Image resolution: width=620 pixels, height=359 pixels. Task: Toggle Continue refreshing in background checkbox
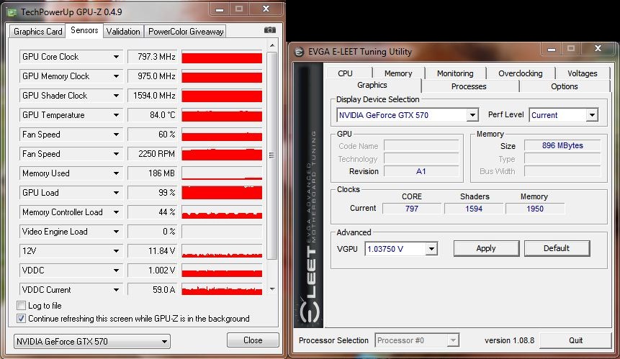coord(22,318)
